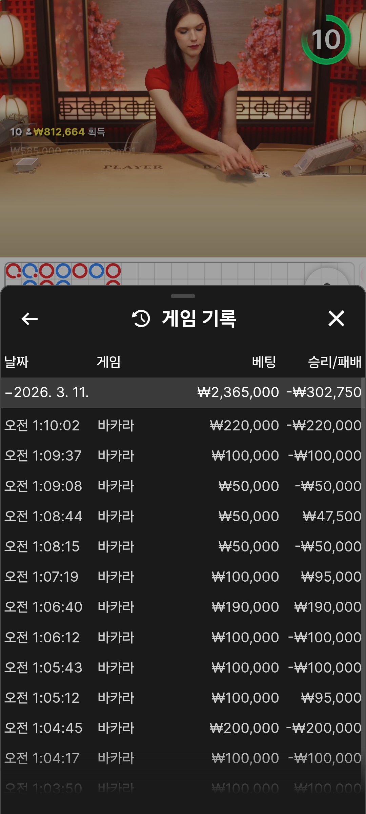
Task: Click the history clock icon
Action: (x=141, y=319)
